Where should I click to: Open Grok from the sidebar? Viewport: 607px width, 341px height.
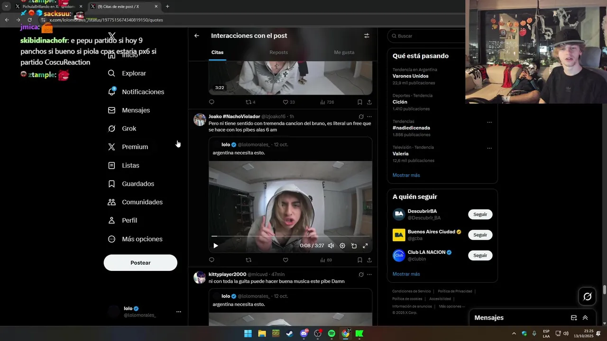tap(122, 129)
